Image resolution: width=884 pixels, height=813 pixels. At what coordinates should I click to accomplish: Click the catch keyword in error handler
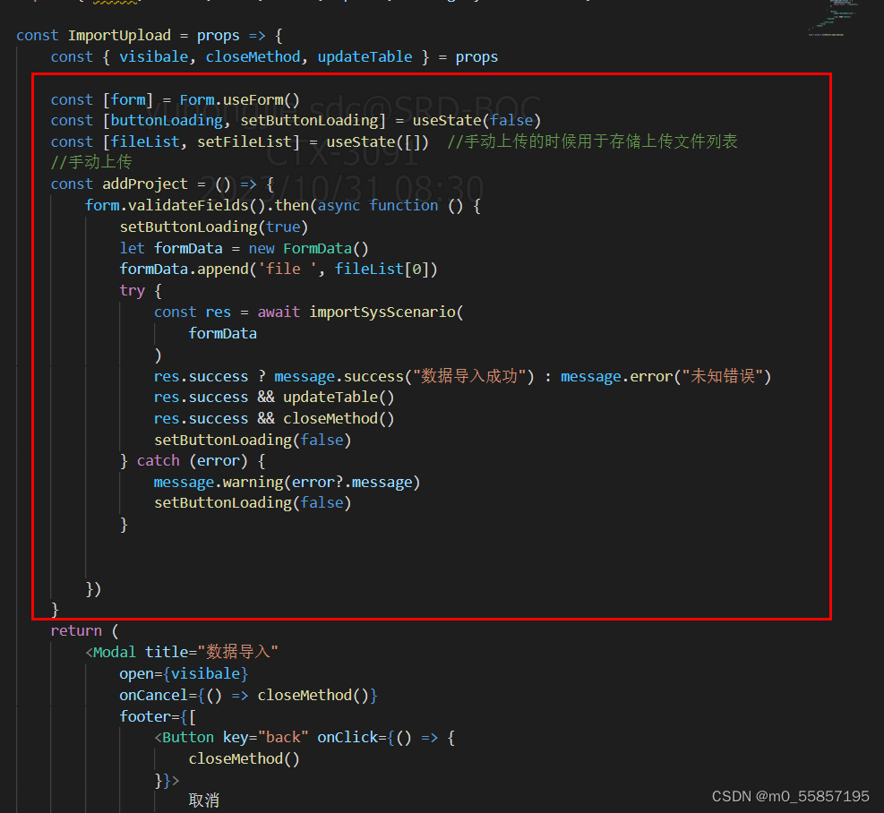tap(158, 460)
